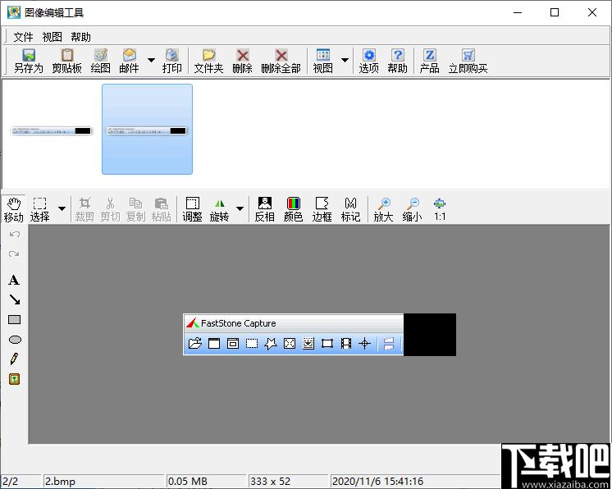The height and width of the screenshot is (489, 612).
Task: Set zoom to 1:1
Action: coord(440,210)
